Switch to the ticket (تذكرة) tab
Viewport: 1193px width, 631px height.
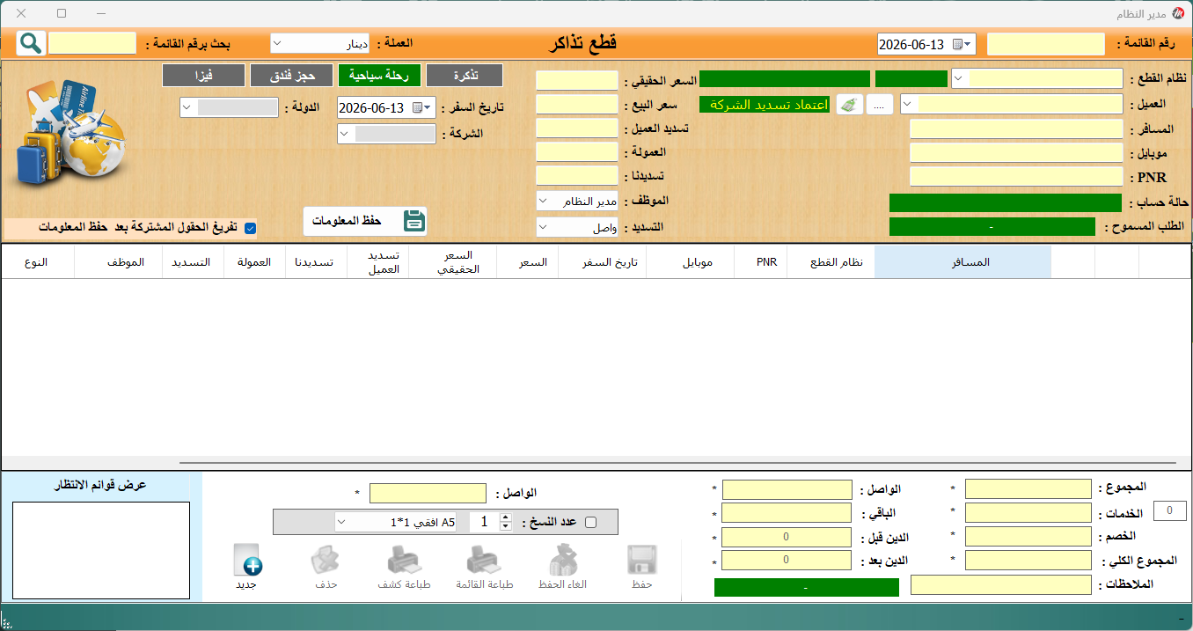point(465,75)
